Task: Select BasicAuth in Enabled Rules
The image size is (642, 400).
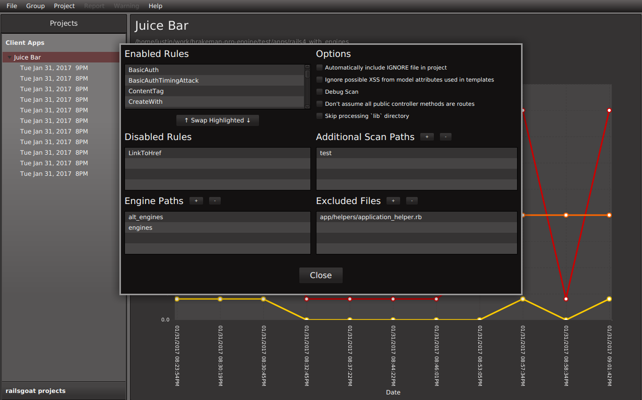Action: (x=214, y=70)
